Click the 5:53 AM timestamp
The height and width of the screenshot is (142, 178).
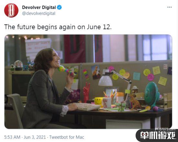(x=12, y=137)
